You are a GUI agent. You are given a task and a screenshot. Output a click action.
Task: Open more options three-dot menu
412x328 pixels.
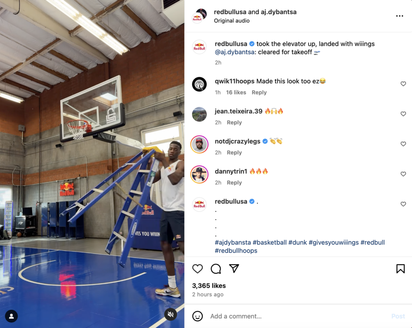(400, 16)
